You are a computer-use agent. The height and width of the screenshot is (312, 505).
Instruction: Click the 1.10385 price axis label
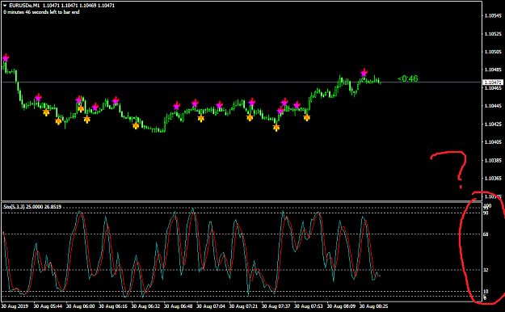[x=493, y=160]
